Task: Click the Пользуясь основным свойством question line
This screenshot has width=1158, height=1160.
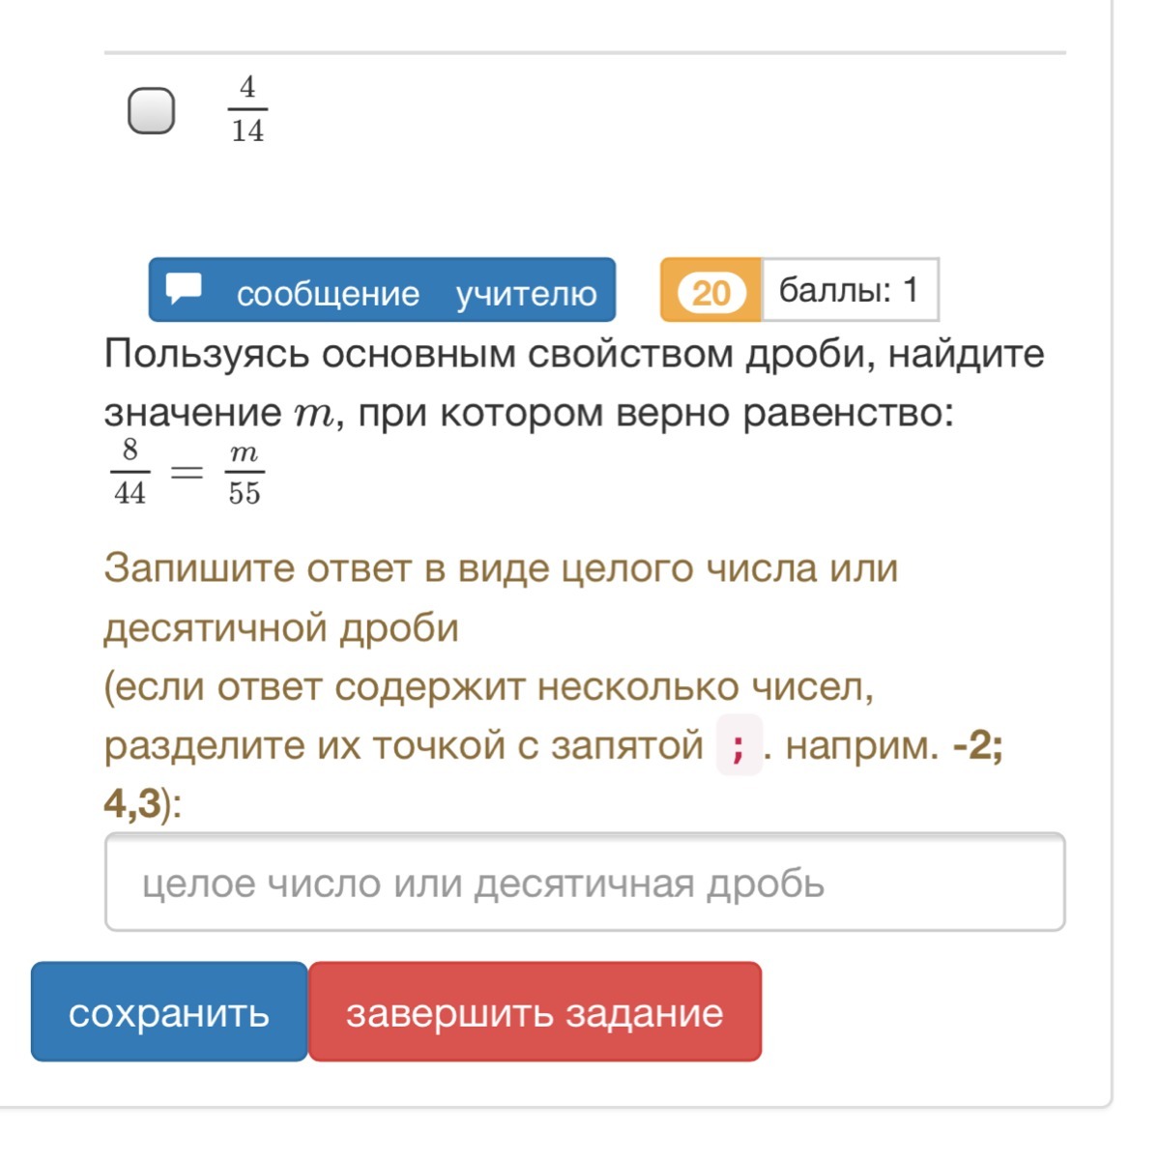Action: [574, 354]
